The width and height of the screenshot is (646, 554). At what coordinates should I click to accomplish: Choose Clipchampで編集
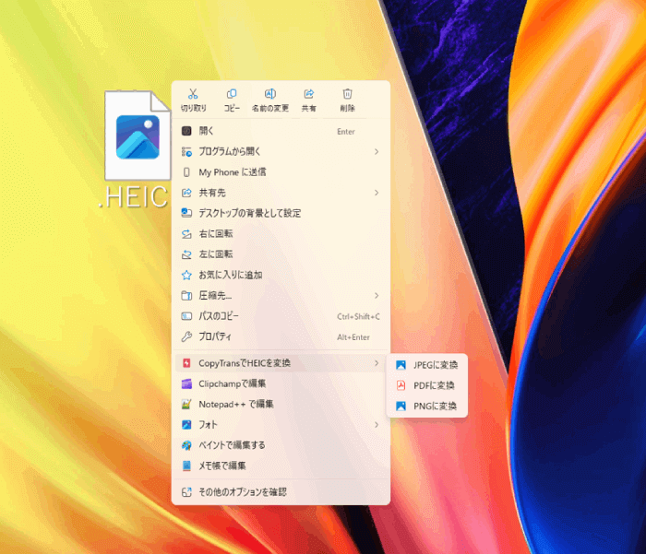281,383
